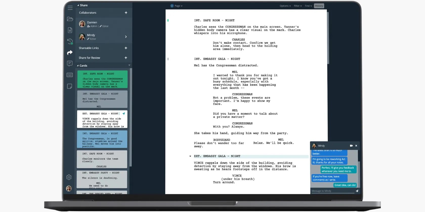Add Share for Review with the plus icon
Viewport: 425px width, 212px height.
coord(126,58)
